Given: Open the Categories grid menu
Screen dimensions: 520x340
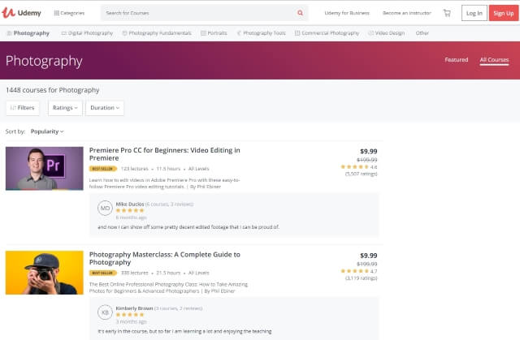Looking at the screenshot, I should point(69,13).
